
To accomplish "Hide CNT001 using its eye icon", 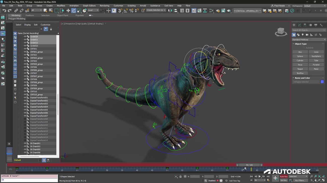I will point(25,49).
